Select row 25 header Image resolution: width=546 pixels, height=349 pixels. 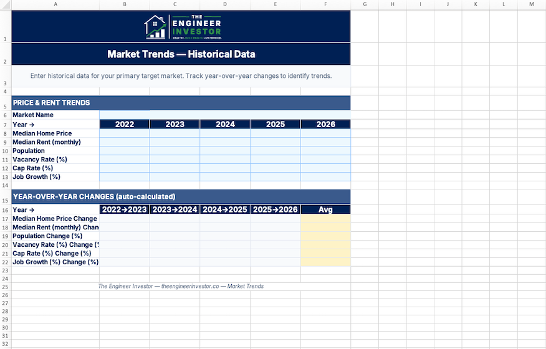(x=5, y=287)
